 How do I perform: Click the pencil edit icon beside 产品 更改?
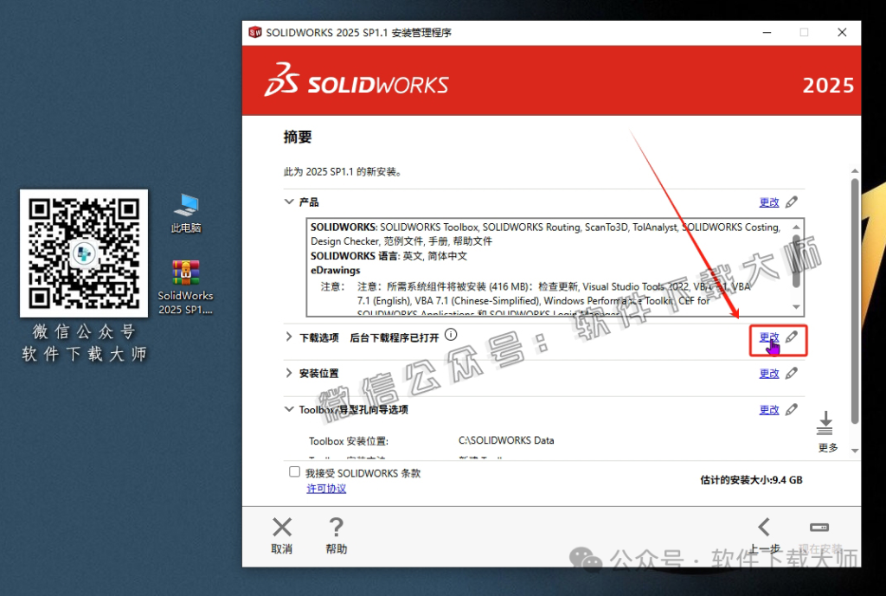tap(792, 202)
